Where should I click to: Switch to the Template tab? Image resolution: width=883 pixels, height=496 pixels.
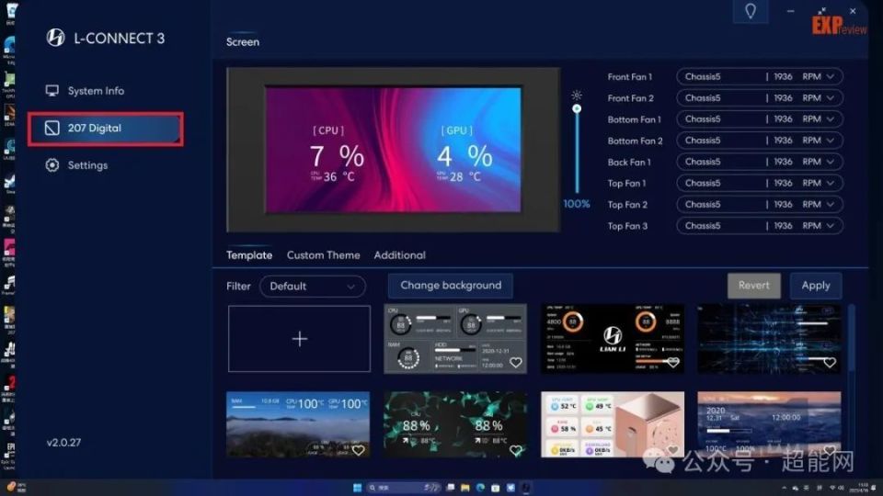pos(249,254)
